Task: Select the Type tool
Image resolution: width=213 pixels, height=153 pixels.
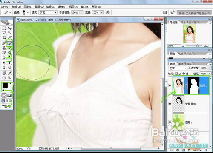Action: pos(9,62)
